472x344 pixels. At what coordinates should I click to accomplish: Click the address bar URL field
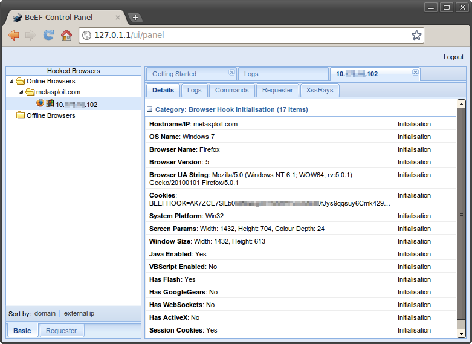click(x=251, y=35)
